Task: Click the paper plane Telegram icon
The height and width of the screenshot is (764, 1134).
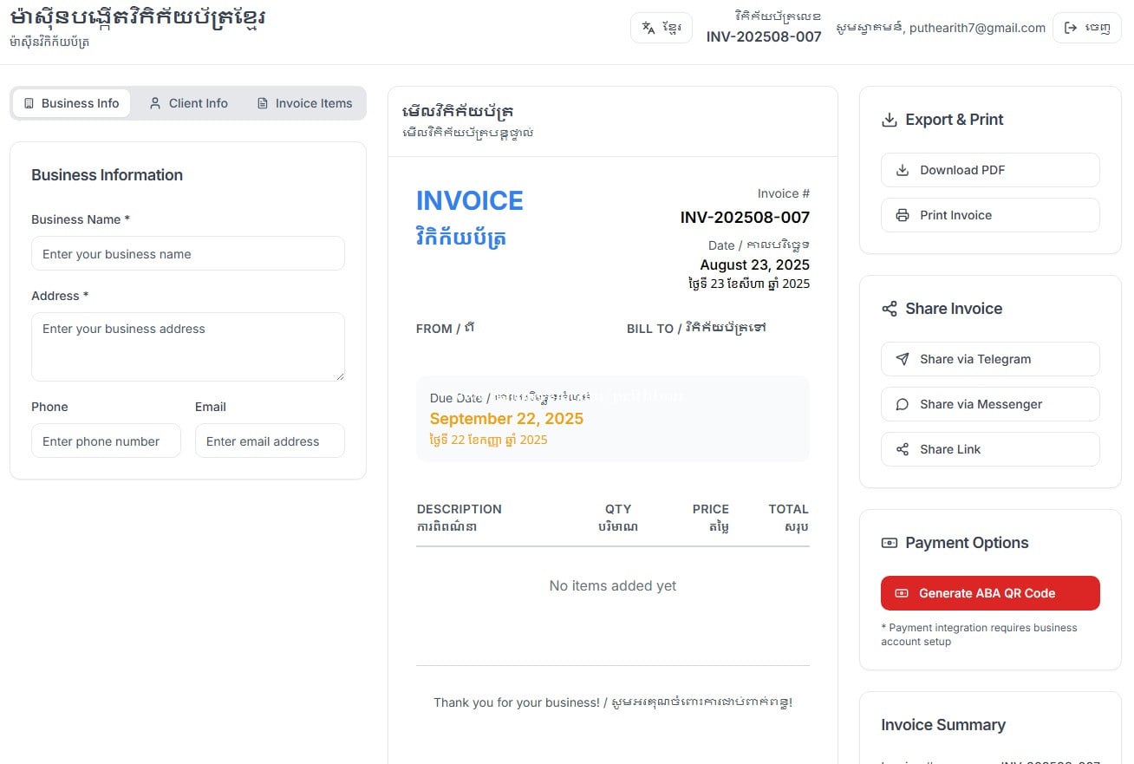Action: pos(903,359)
